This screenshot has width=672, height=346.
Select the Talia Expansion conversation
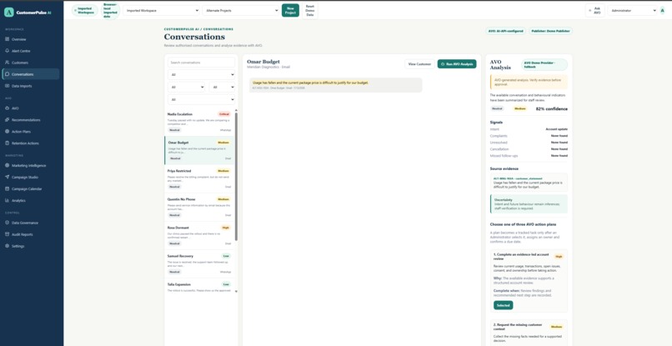point(200,287)
